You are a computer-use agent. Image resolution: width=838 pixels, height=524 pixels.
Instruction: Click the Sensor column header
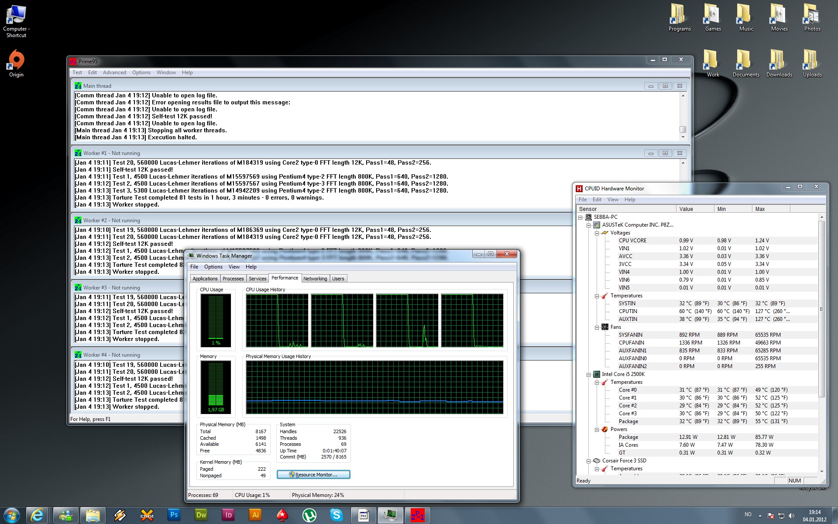pos(626,209)
